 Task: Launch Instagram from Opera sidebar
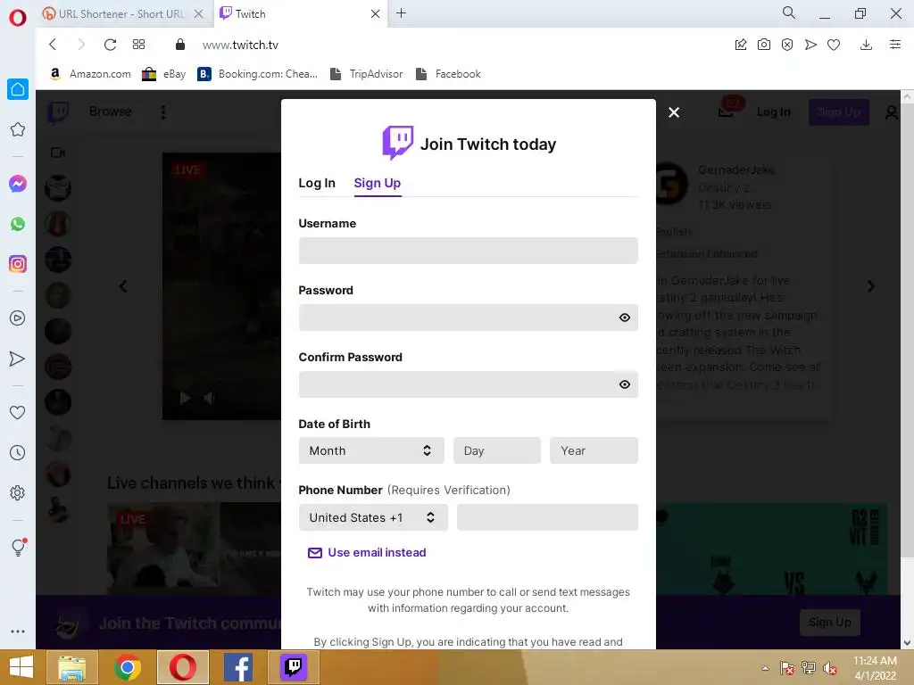[x=18, y=264]
